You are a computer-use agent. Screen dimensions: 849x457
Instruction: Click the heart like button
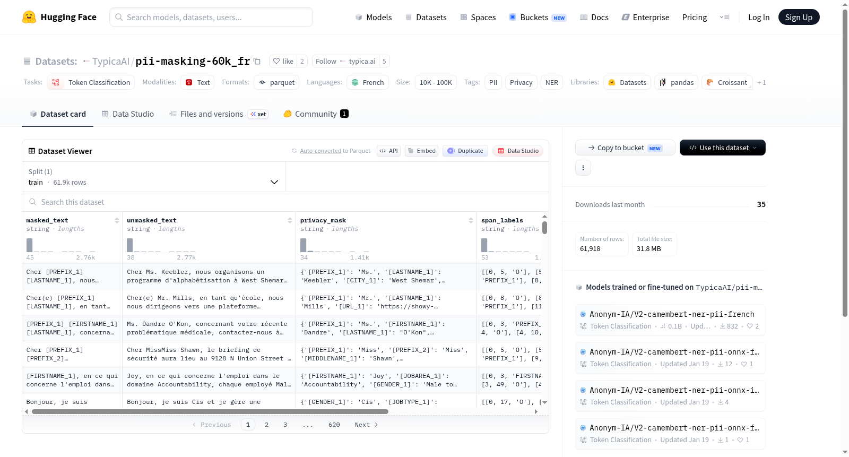coord(283,61)
